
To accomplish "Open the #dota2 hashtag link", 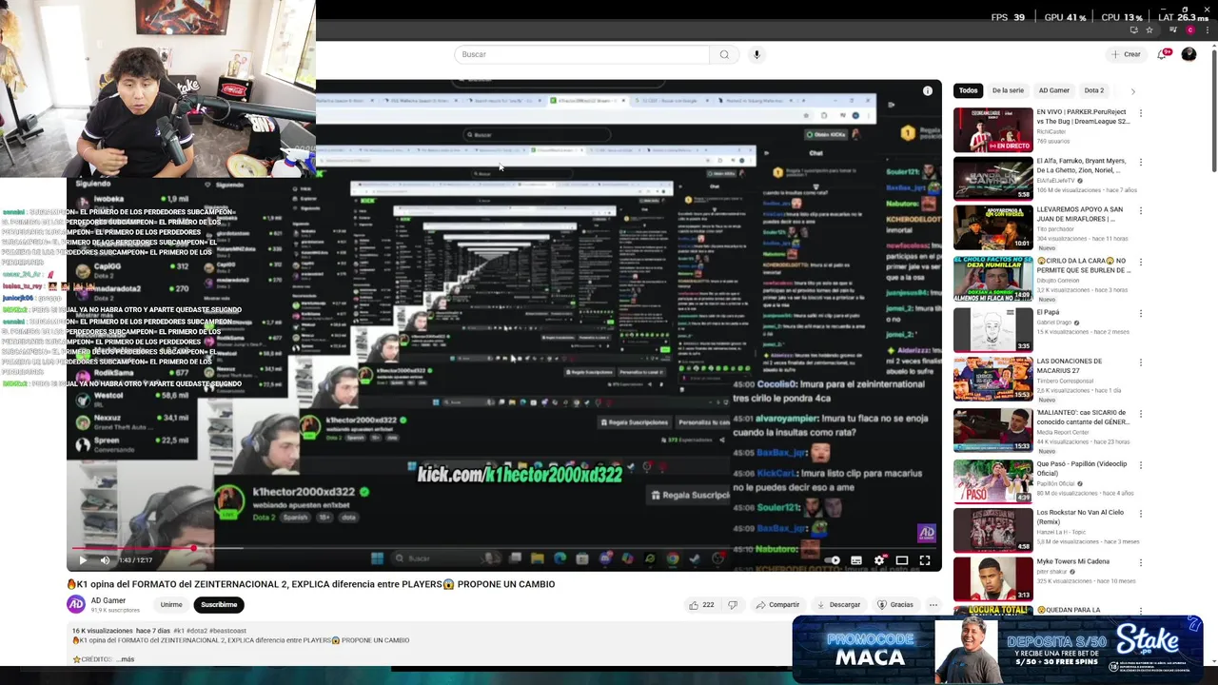I will (197, 631).
